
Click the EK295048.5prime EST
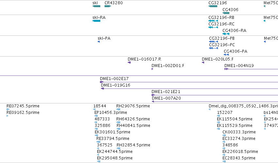click(99, 161)
